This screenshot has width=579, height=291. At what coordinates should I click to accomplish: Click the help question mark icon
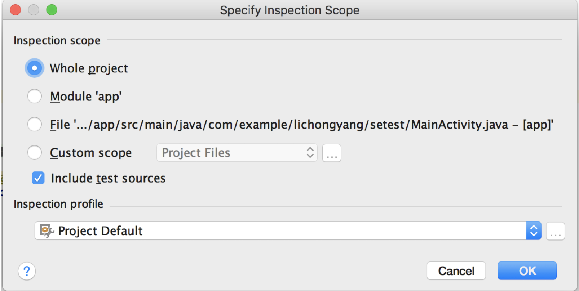pos(27,271)
